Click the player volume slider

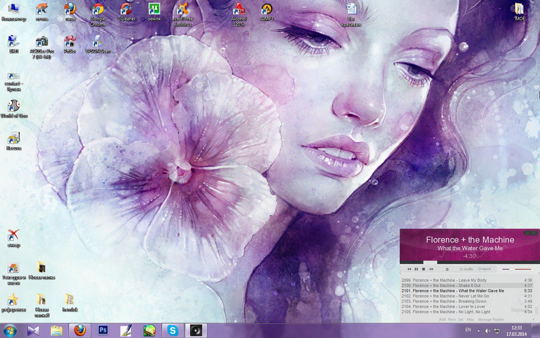pos(517,269)
